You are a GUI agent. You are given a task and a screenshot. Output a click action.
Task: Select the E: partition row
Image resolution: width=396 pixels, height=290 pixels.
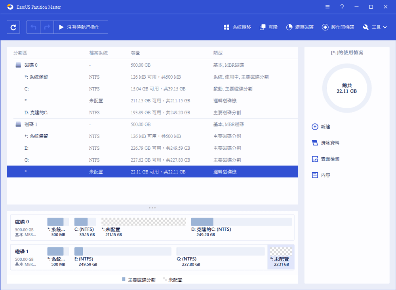pyautogui.click(x=152, y=148)
